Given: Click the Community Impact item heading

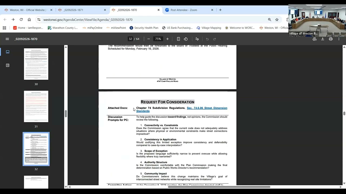Looking at the screenshot, I should click(155, 174).
